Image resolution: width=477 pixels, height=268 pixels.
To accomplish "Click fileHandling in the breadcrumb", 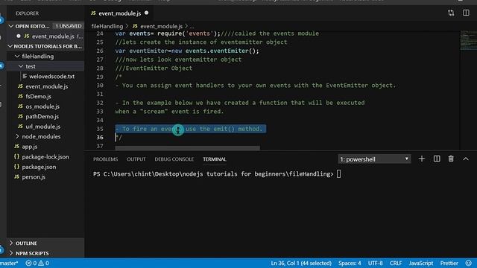I will pyautogui.click(x=107, y=26).
